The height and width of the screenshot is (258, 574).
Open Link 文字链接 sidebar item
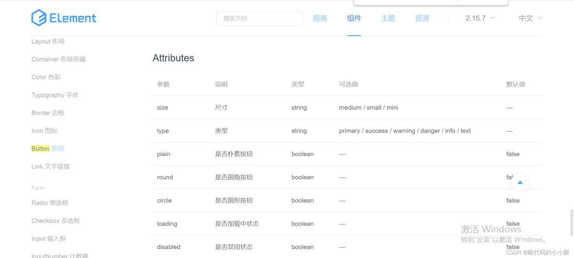[51, 166]
